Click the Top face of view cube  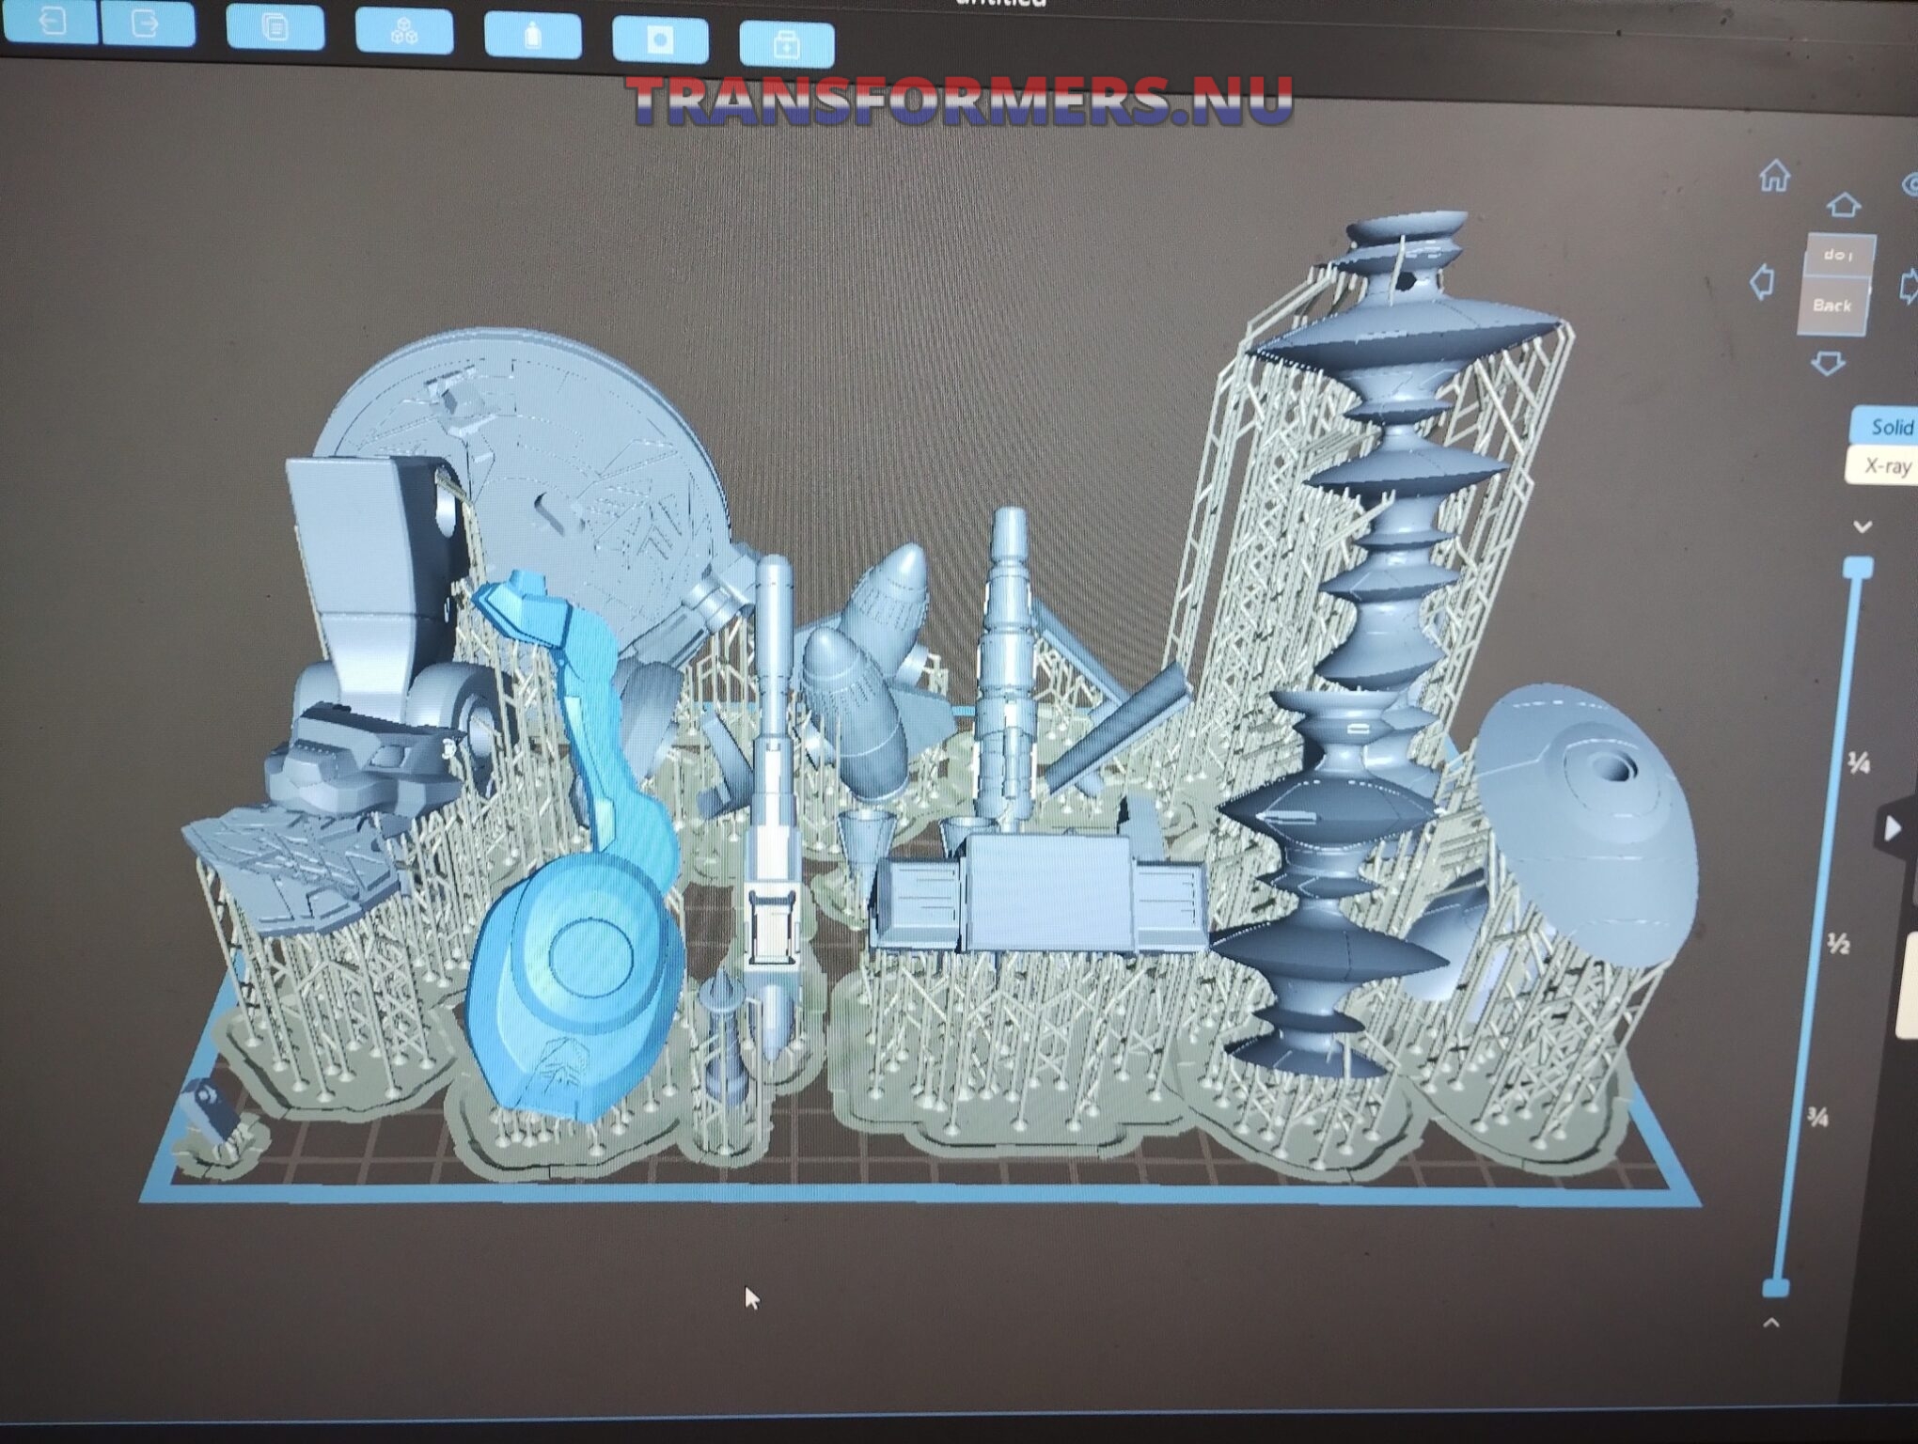[x=1838, y=254]
